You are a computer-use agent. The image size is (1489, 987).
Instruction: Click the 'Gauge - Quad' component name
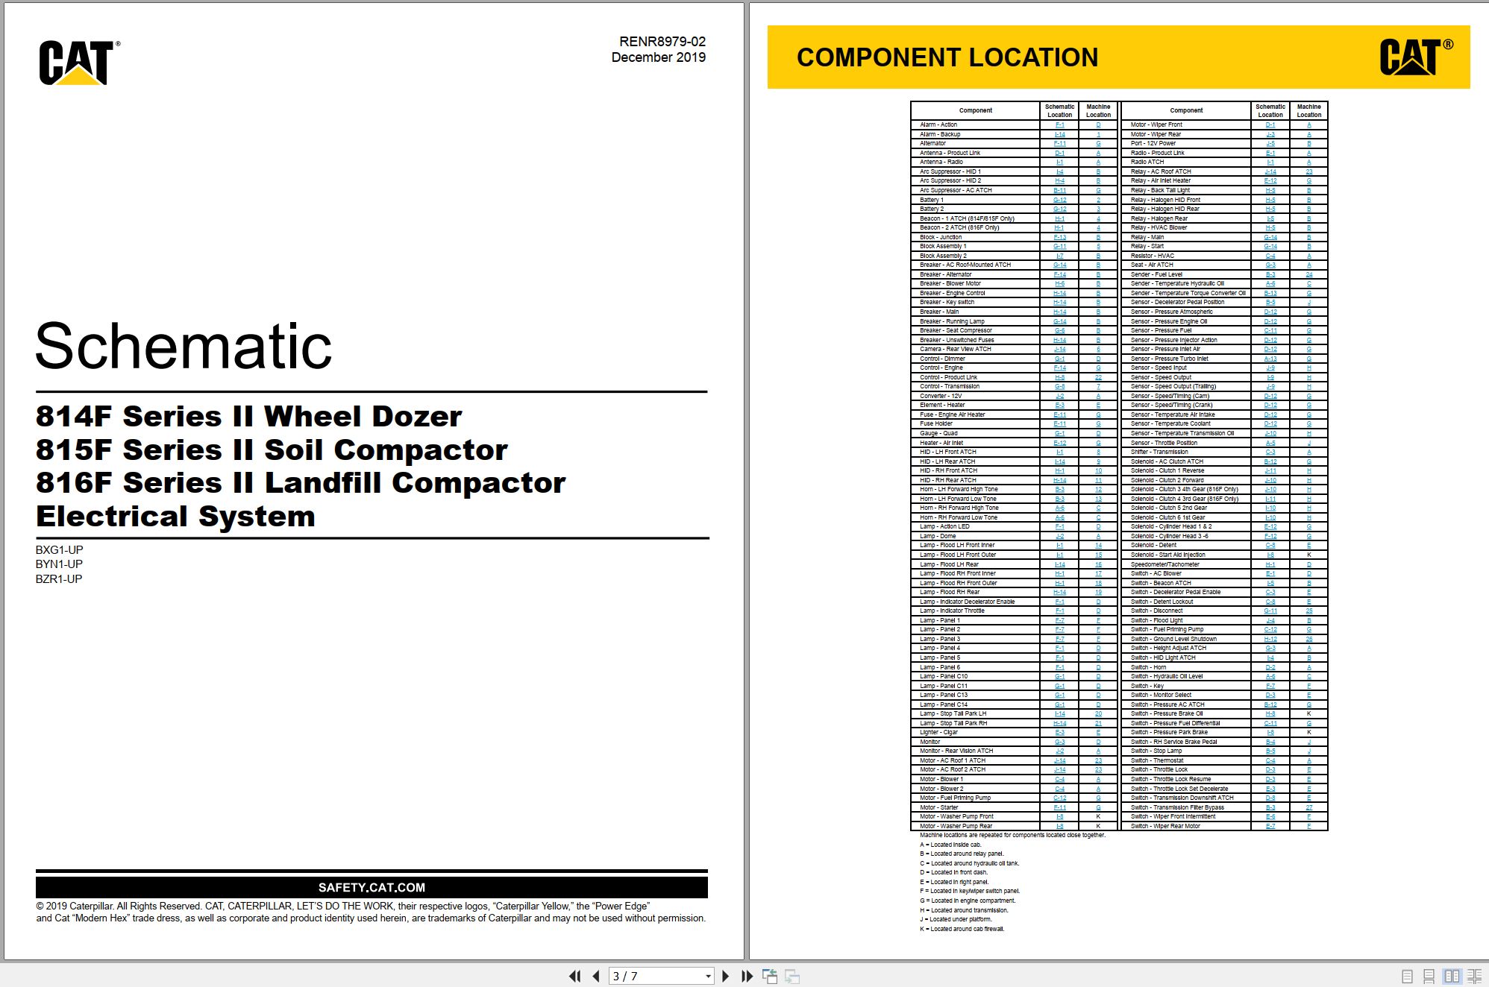click(x=938, y=433)
